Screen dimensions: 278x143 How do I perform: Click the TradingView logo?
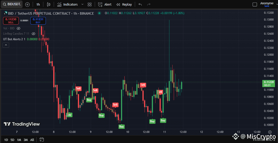22,124
